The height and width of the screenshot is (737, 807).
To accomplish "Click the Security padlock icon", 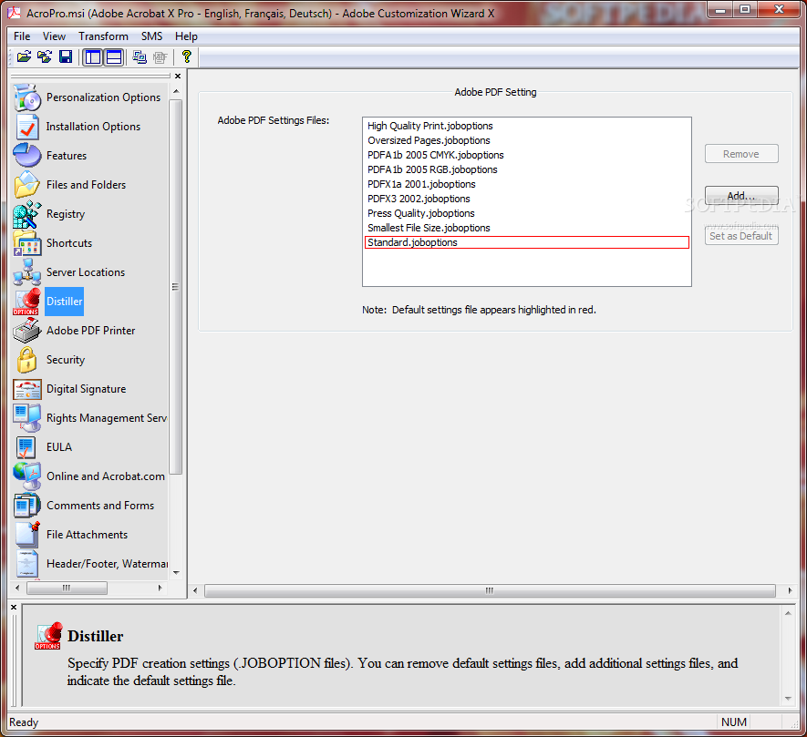I will [26, 360].
